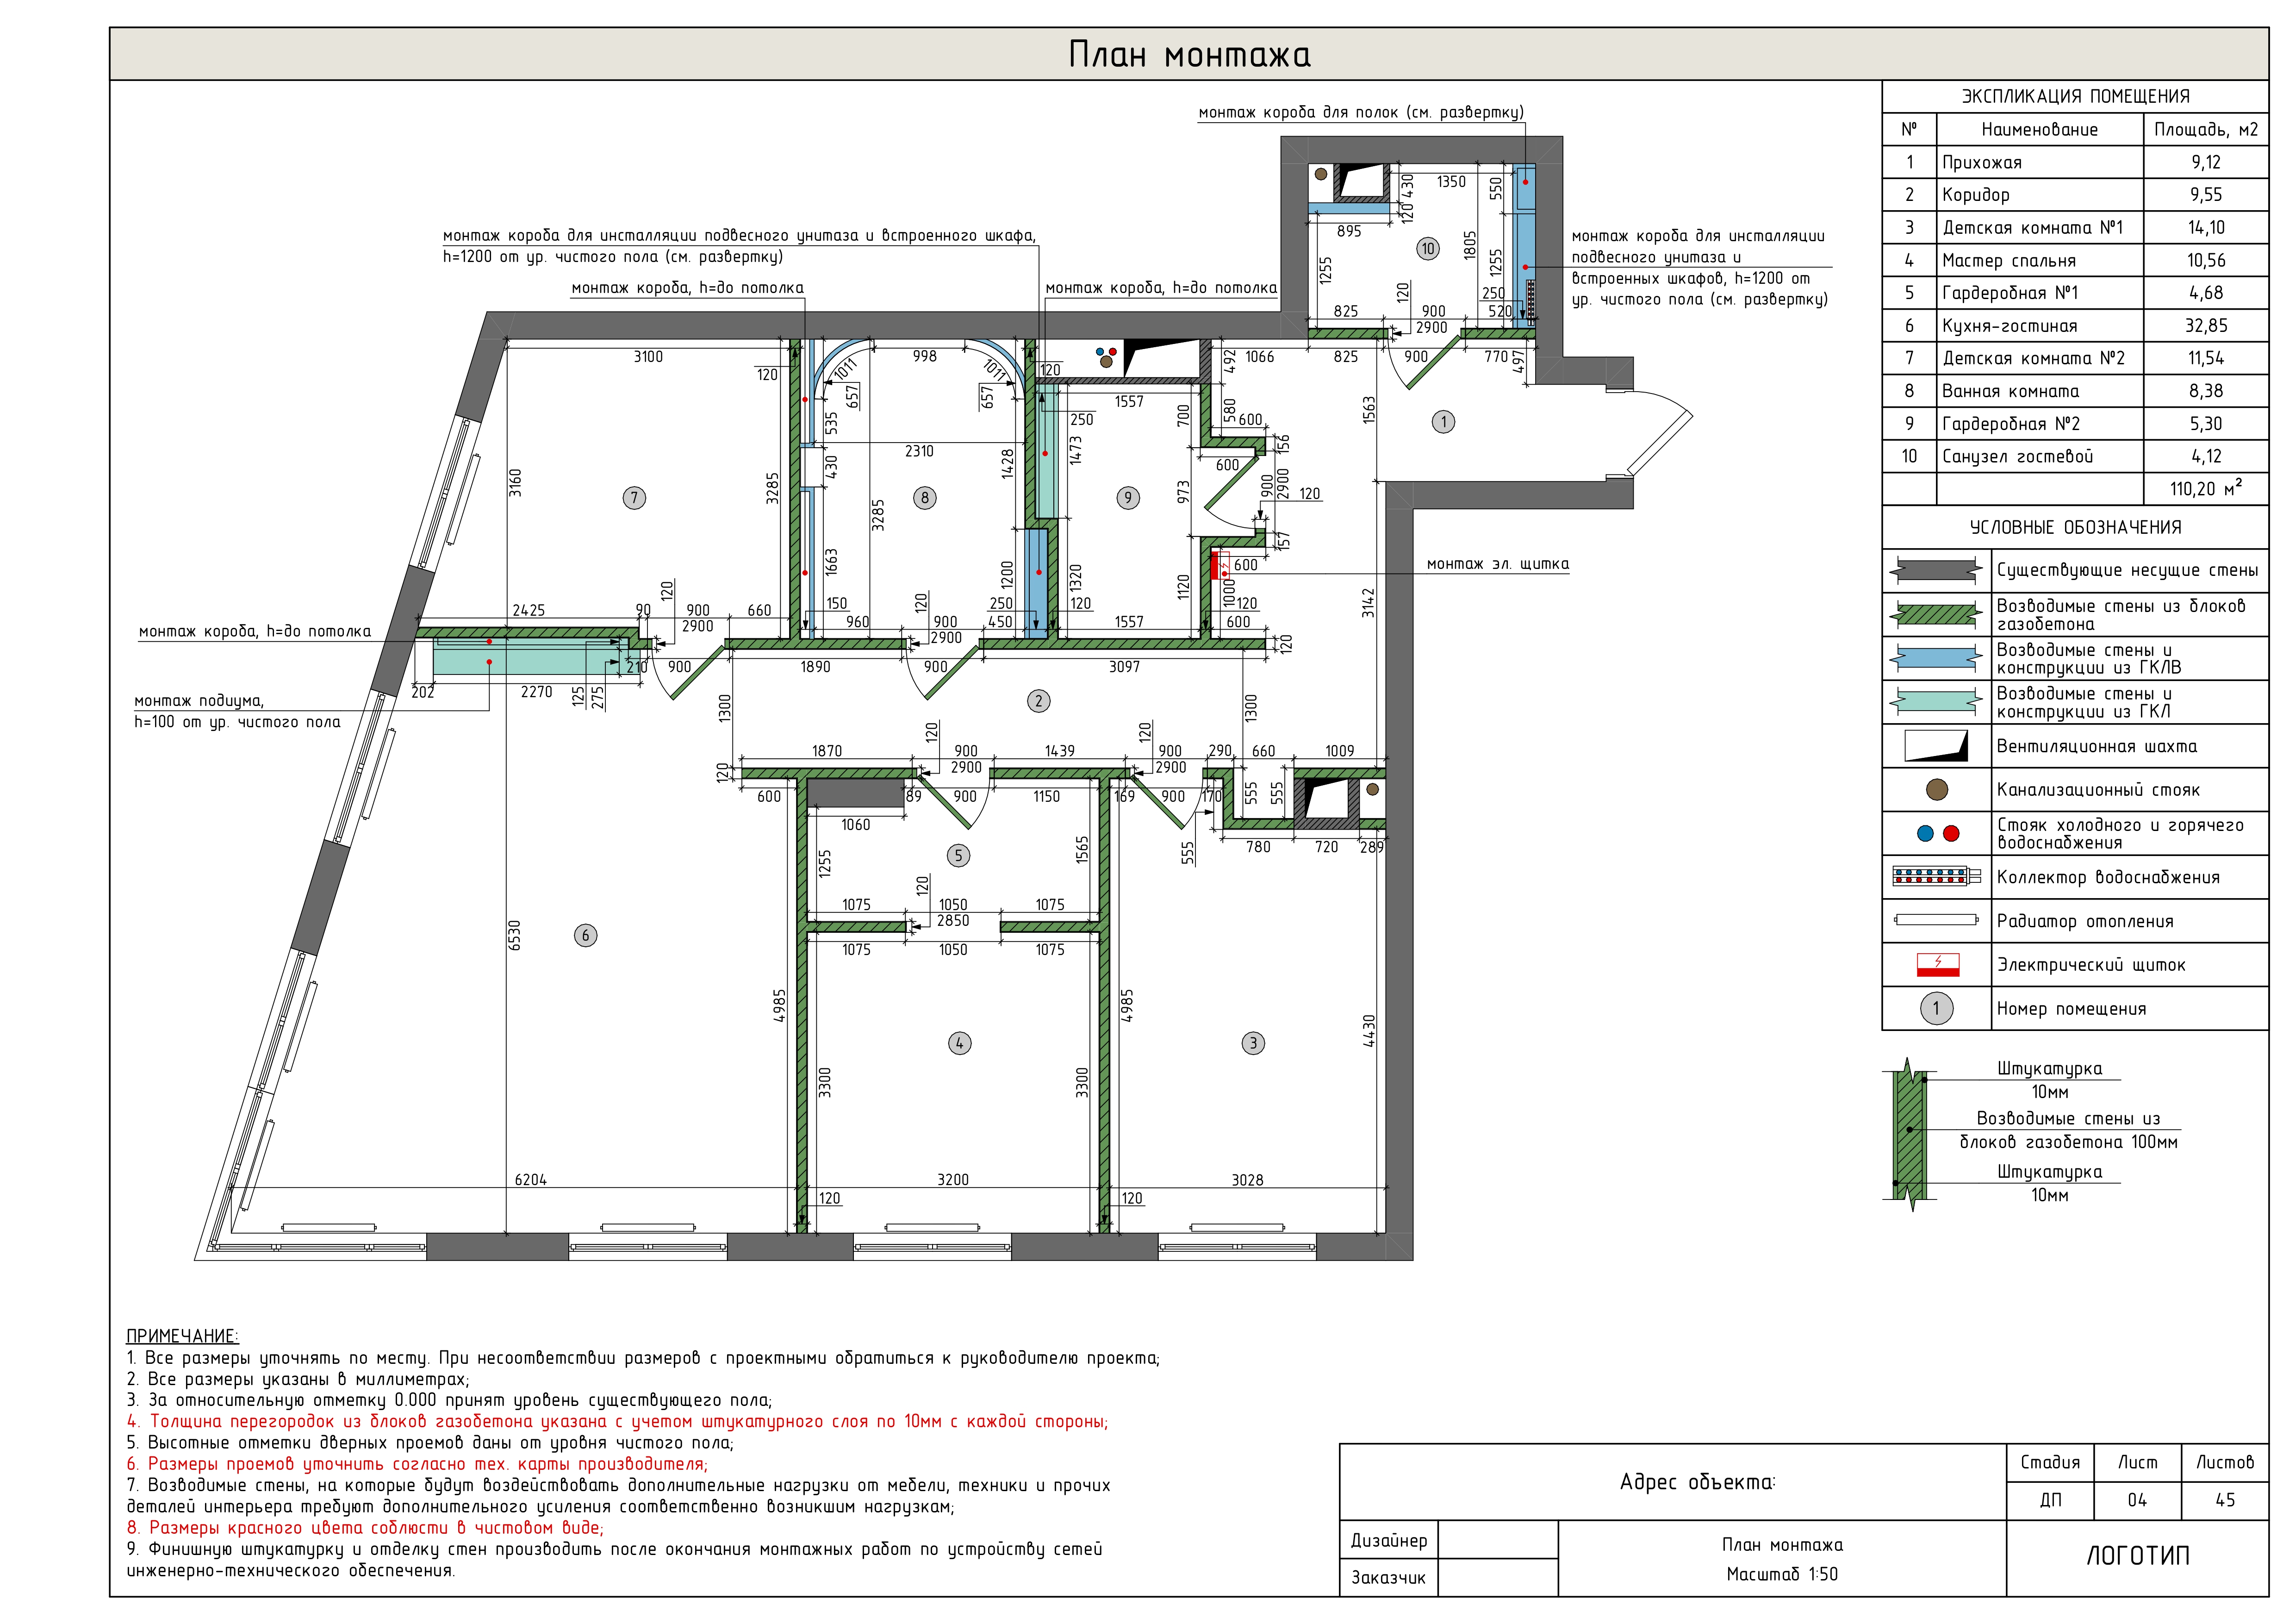Viewport: 2296px width, 1624px height.
Task: Click the 'монтаж подиума' callout label
Action: point(199,700)
